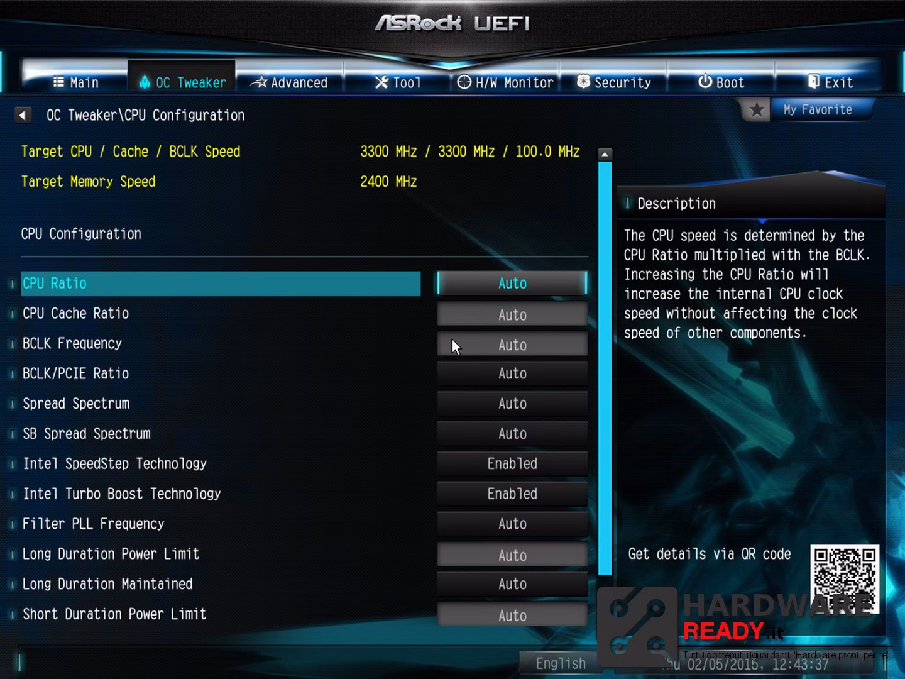Image resolution: width=905 pixels, height=679 pixels.
Task: Open the Security tab
Action: (613, 82)
